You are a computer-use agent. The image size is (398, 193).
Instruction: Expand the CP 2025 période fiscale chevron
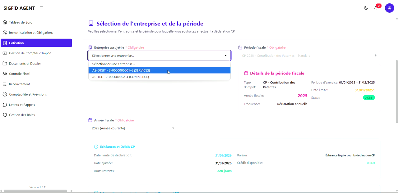376,55
